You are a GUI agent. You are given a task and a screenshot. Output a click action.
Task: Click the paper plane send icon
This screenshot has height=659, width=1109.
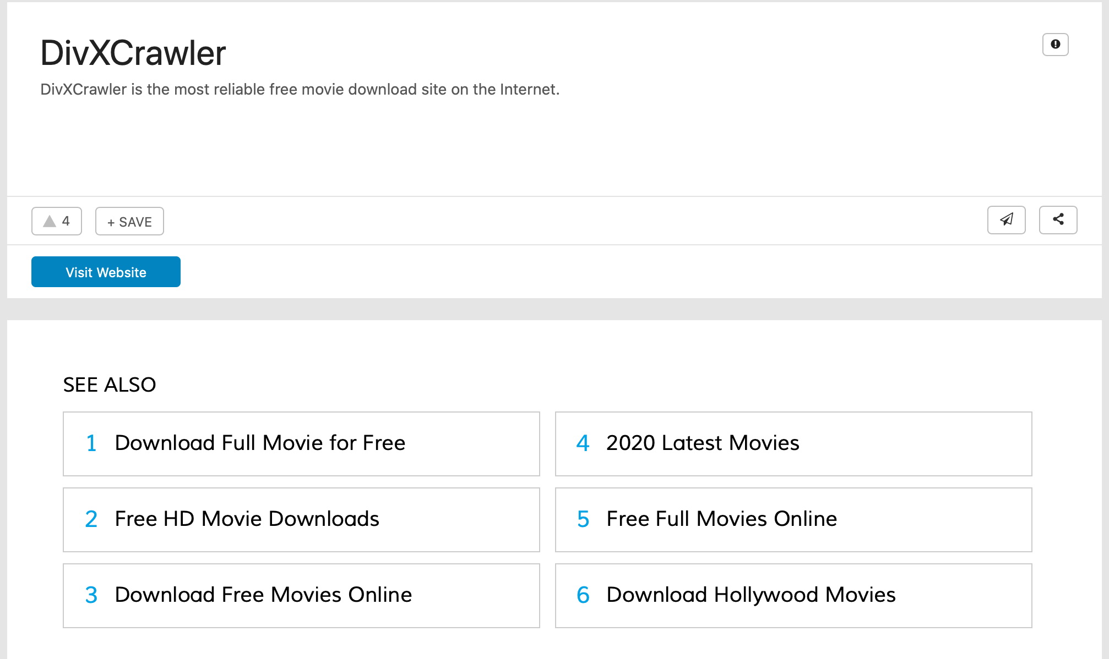click(x=1006, y=220)
